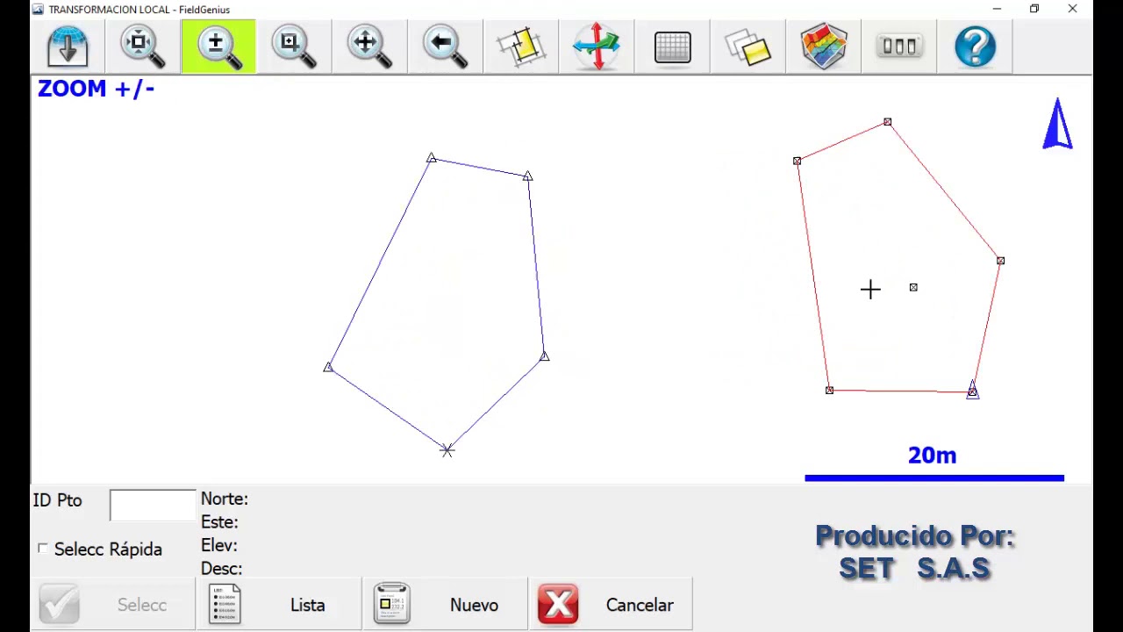Select the top red square point
The height and width of the screenshot is (632, 1123).
coord(888,122)
